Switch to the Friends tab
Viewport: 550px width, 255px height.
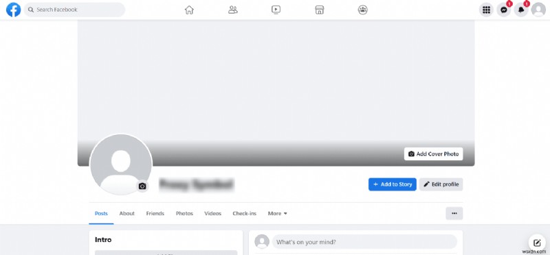(x=155, y=213)
